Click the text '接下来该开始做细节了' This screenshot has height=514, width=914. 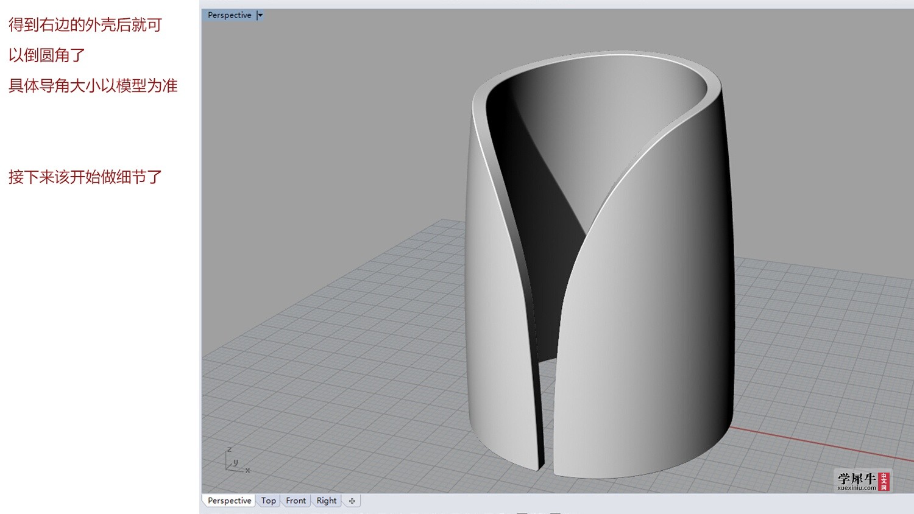(85, 177)
